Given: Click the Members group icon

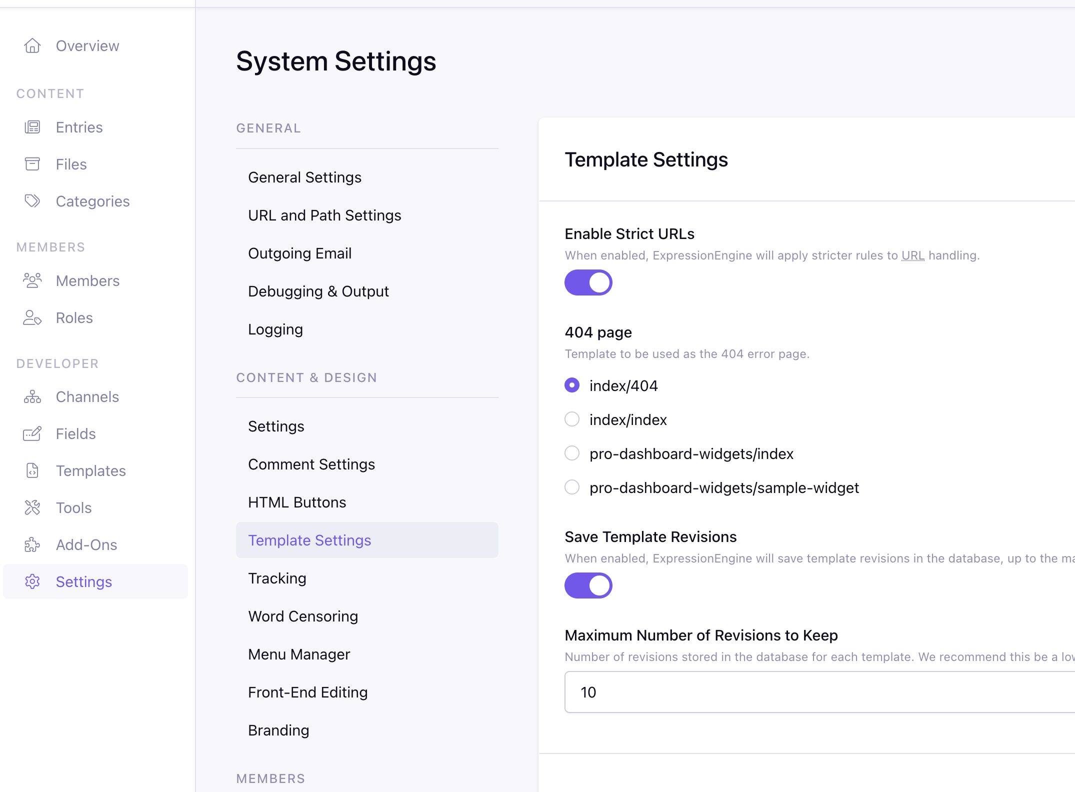Looking at the screenshot, I should (x=32, y=280).
